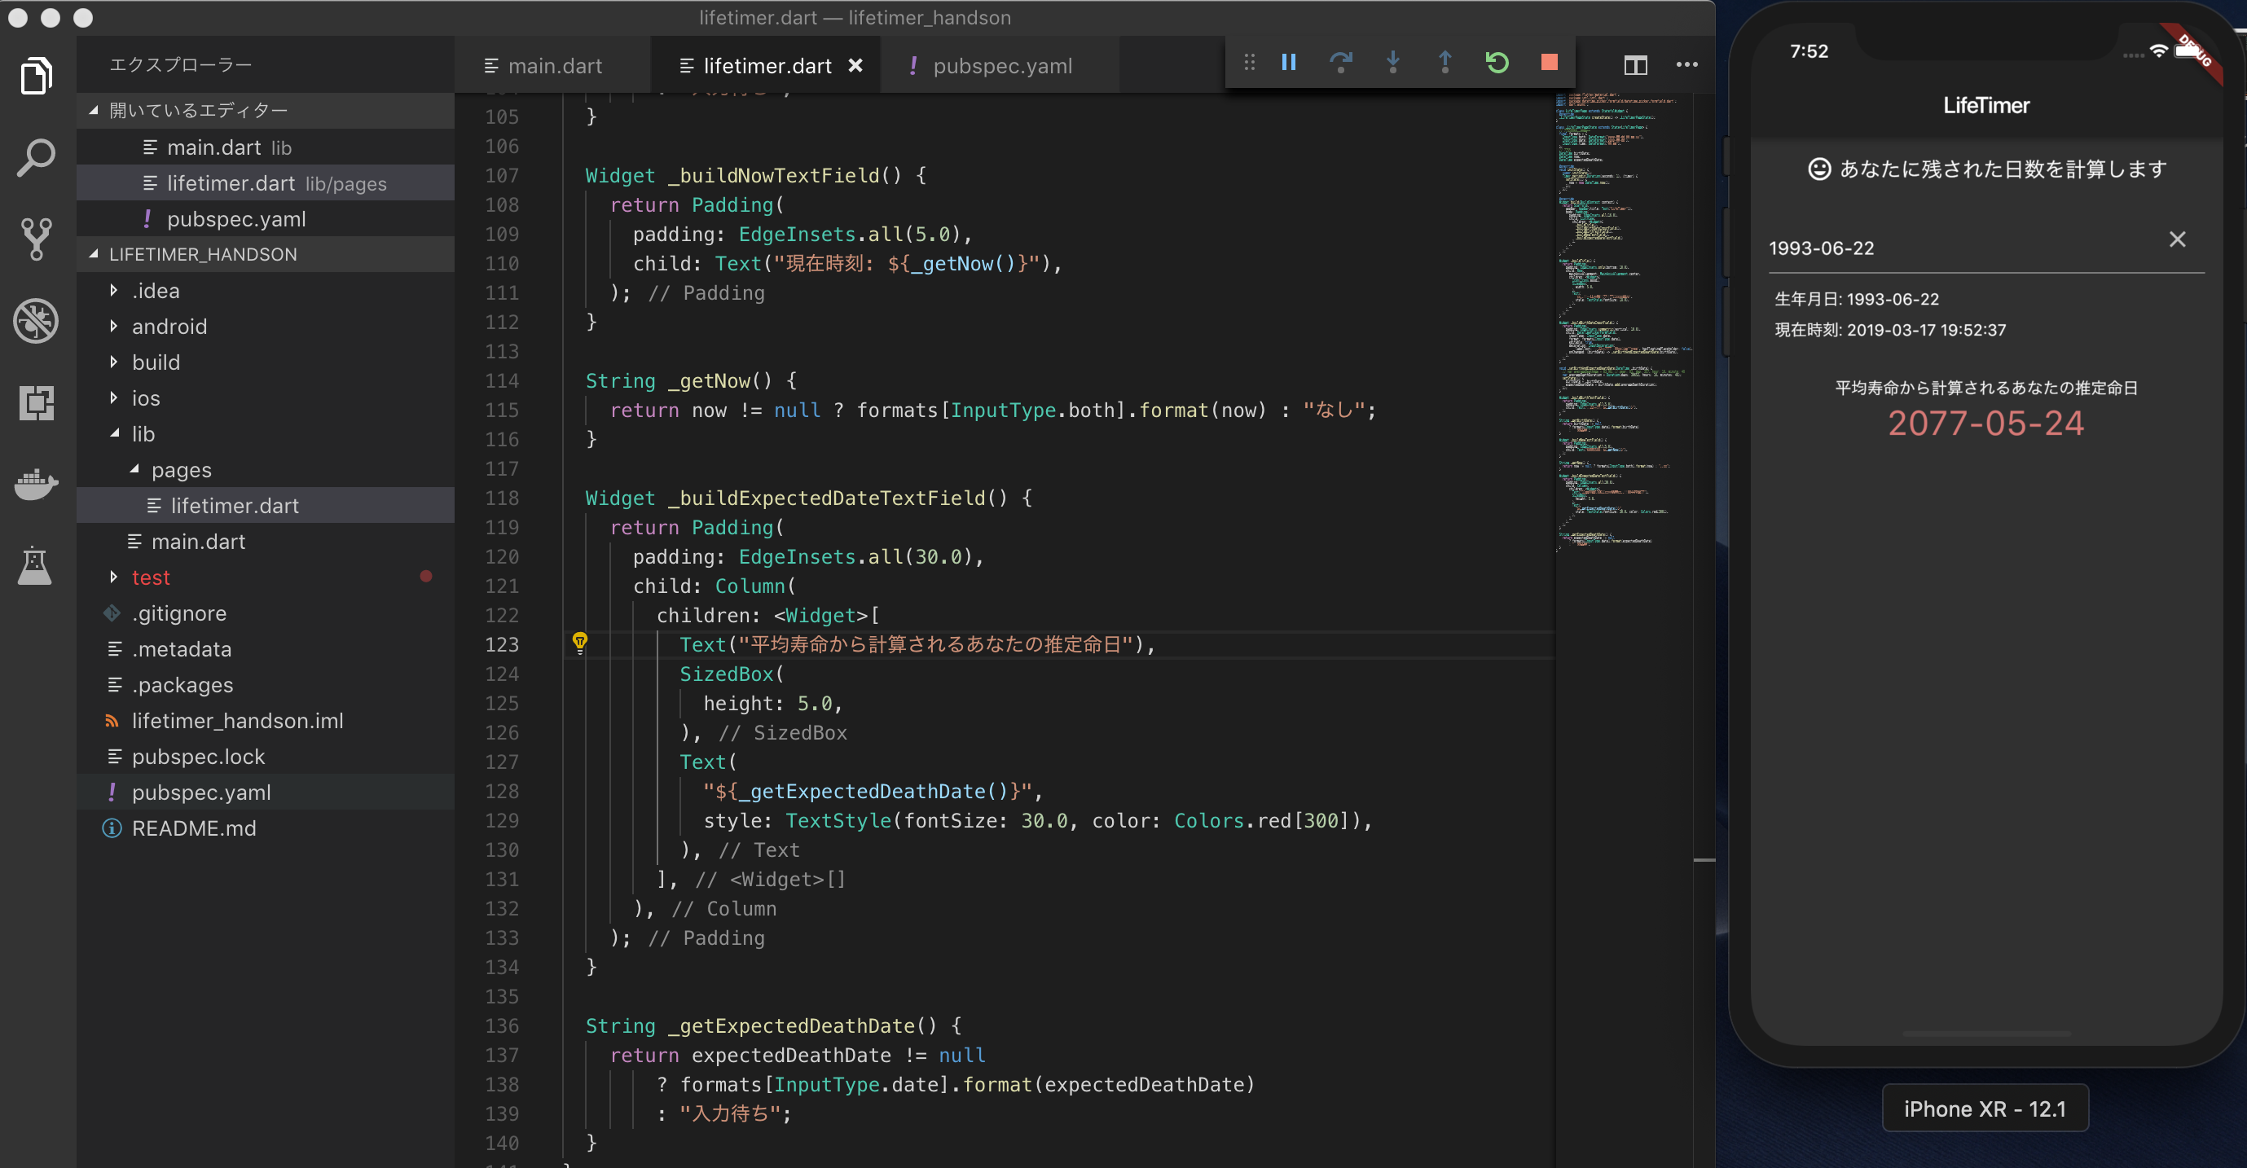Image resolution: width=2247 pixels, height=1168 pixels.
Task: Click Colors.red[300] in line 129
Action: 1257,820
